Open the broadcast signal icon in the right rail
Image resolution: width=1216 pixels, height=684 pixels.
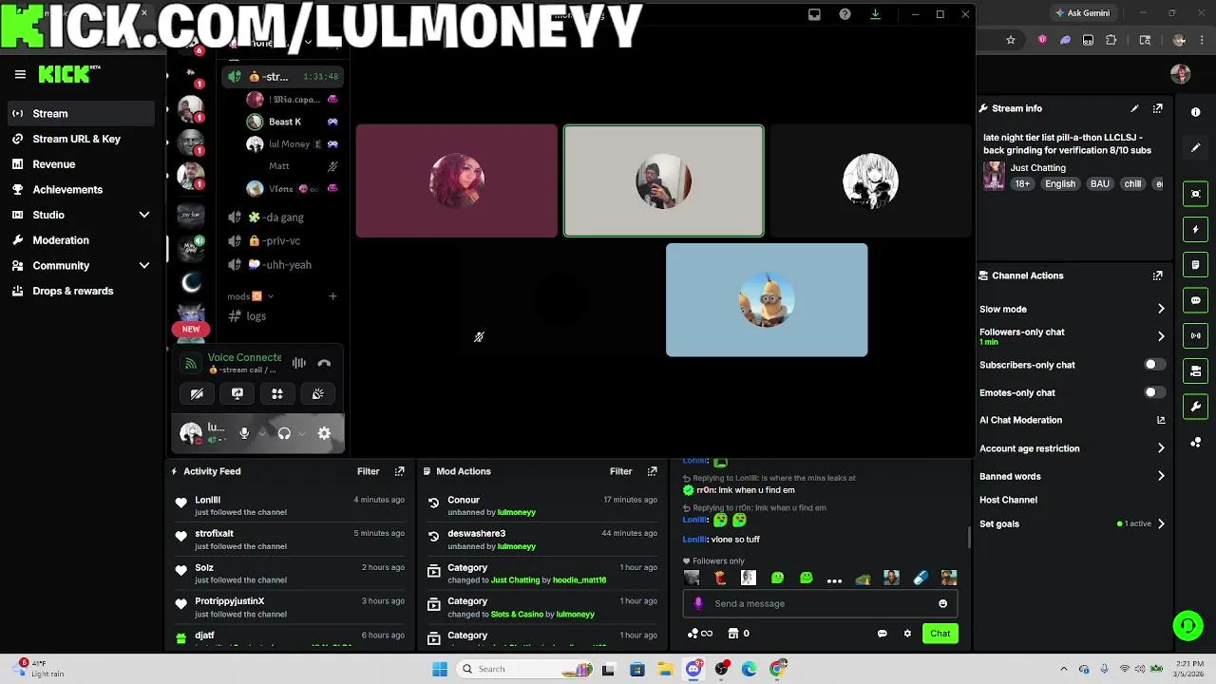click(1196, 335)
